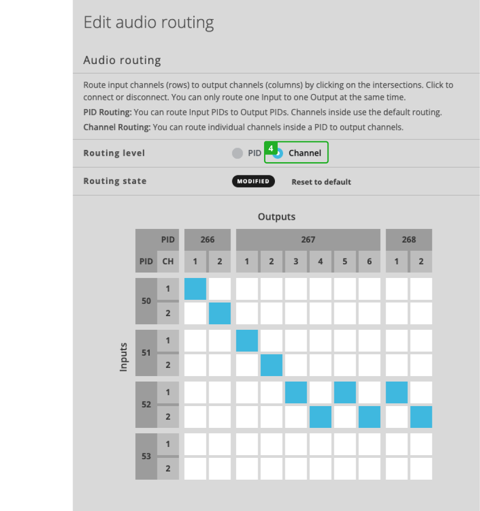Disconnect input 52 channel 2 from output 268 channel 2
Screen dimensions: 480x511
coord(421,417)
